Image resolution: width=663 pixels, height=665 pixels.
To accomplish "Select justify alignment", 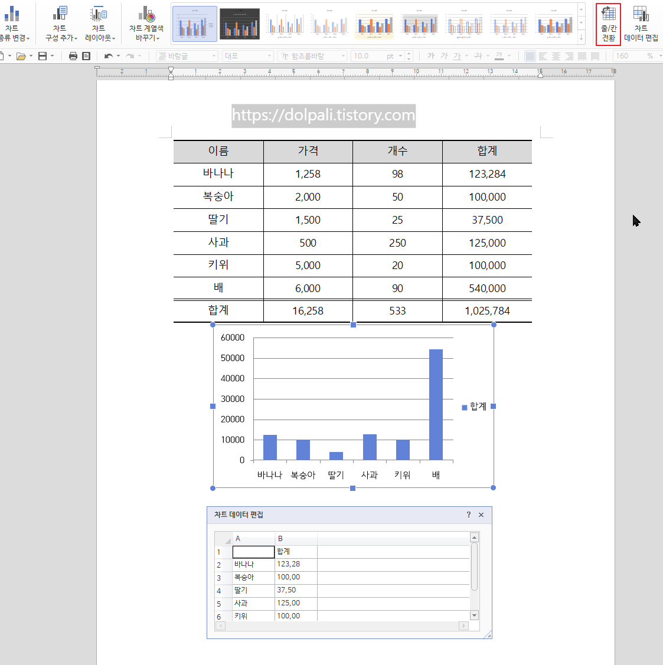I will 530,56.
